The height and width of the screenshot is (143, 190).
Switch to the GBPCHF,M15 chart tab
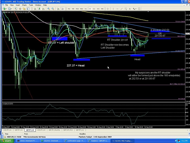[x=68, y=130]
